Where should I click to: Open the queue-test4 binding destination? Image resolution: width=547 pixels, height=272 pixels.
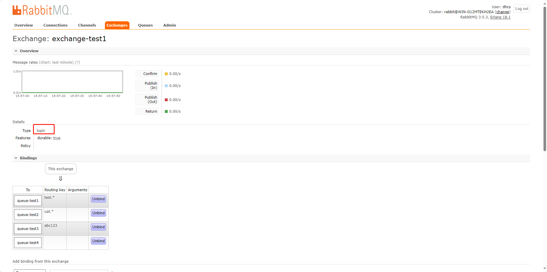coord(28,243)
